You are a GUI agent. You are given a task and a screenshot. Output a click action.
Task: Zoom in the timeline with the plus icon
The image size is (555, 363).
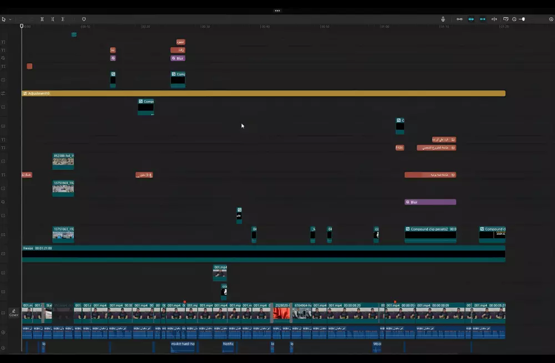[551, 19]
